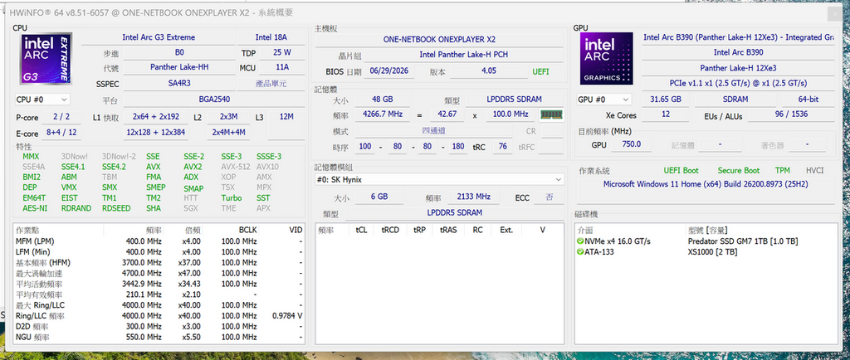Click the Ring/LLC voltage '0.9784 V'

286,316
